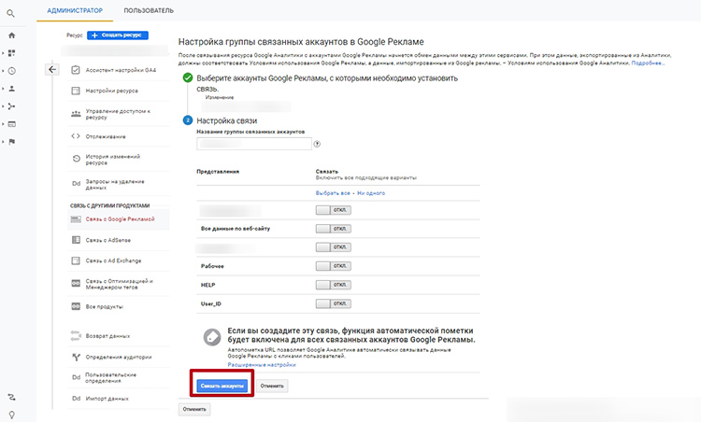The height and width of the screenshot is (422, 701).
Task: Open Discover lightbulb icon in left rail
Action: 11,415
